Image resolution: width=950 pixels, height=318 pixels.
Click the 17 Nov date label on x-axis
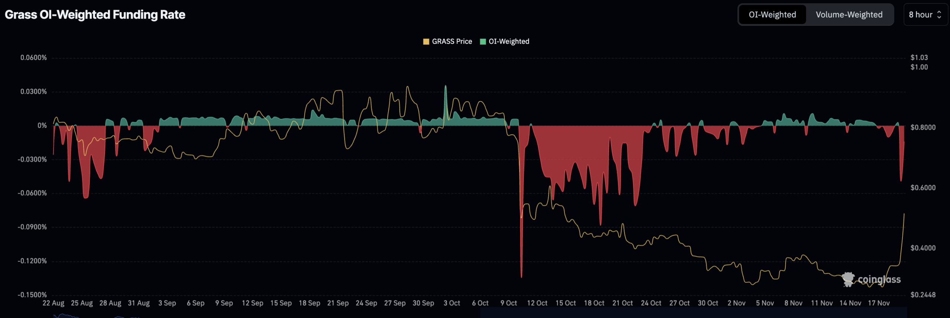click(879, 303)
